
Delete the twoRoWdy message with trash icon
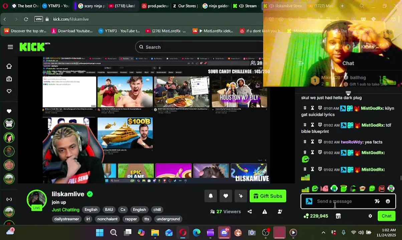click(x=305, y=142)
